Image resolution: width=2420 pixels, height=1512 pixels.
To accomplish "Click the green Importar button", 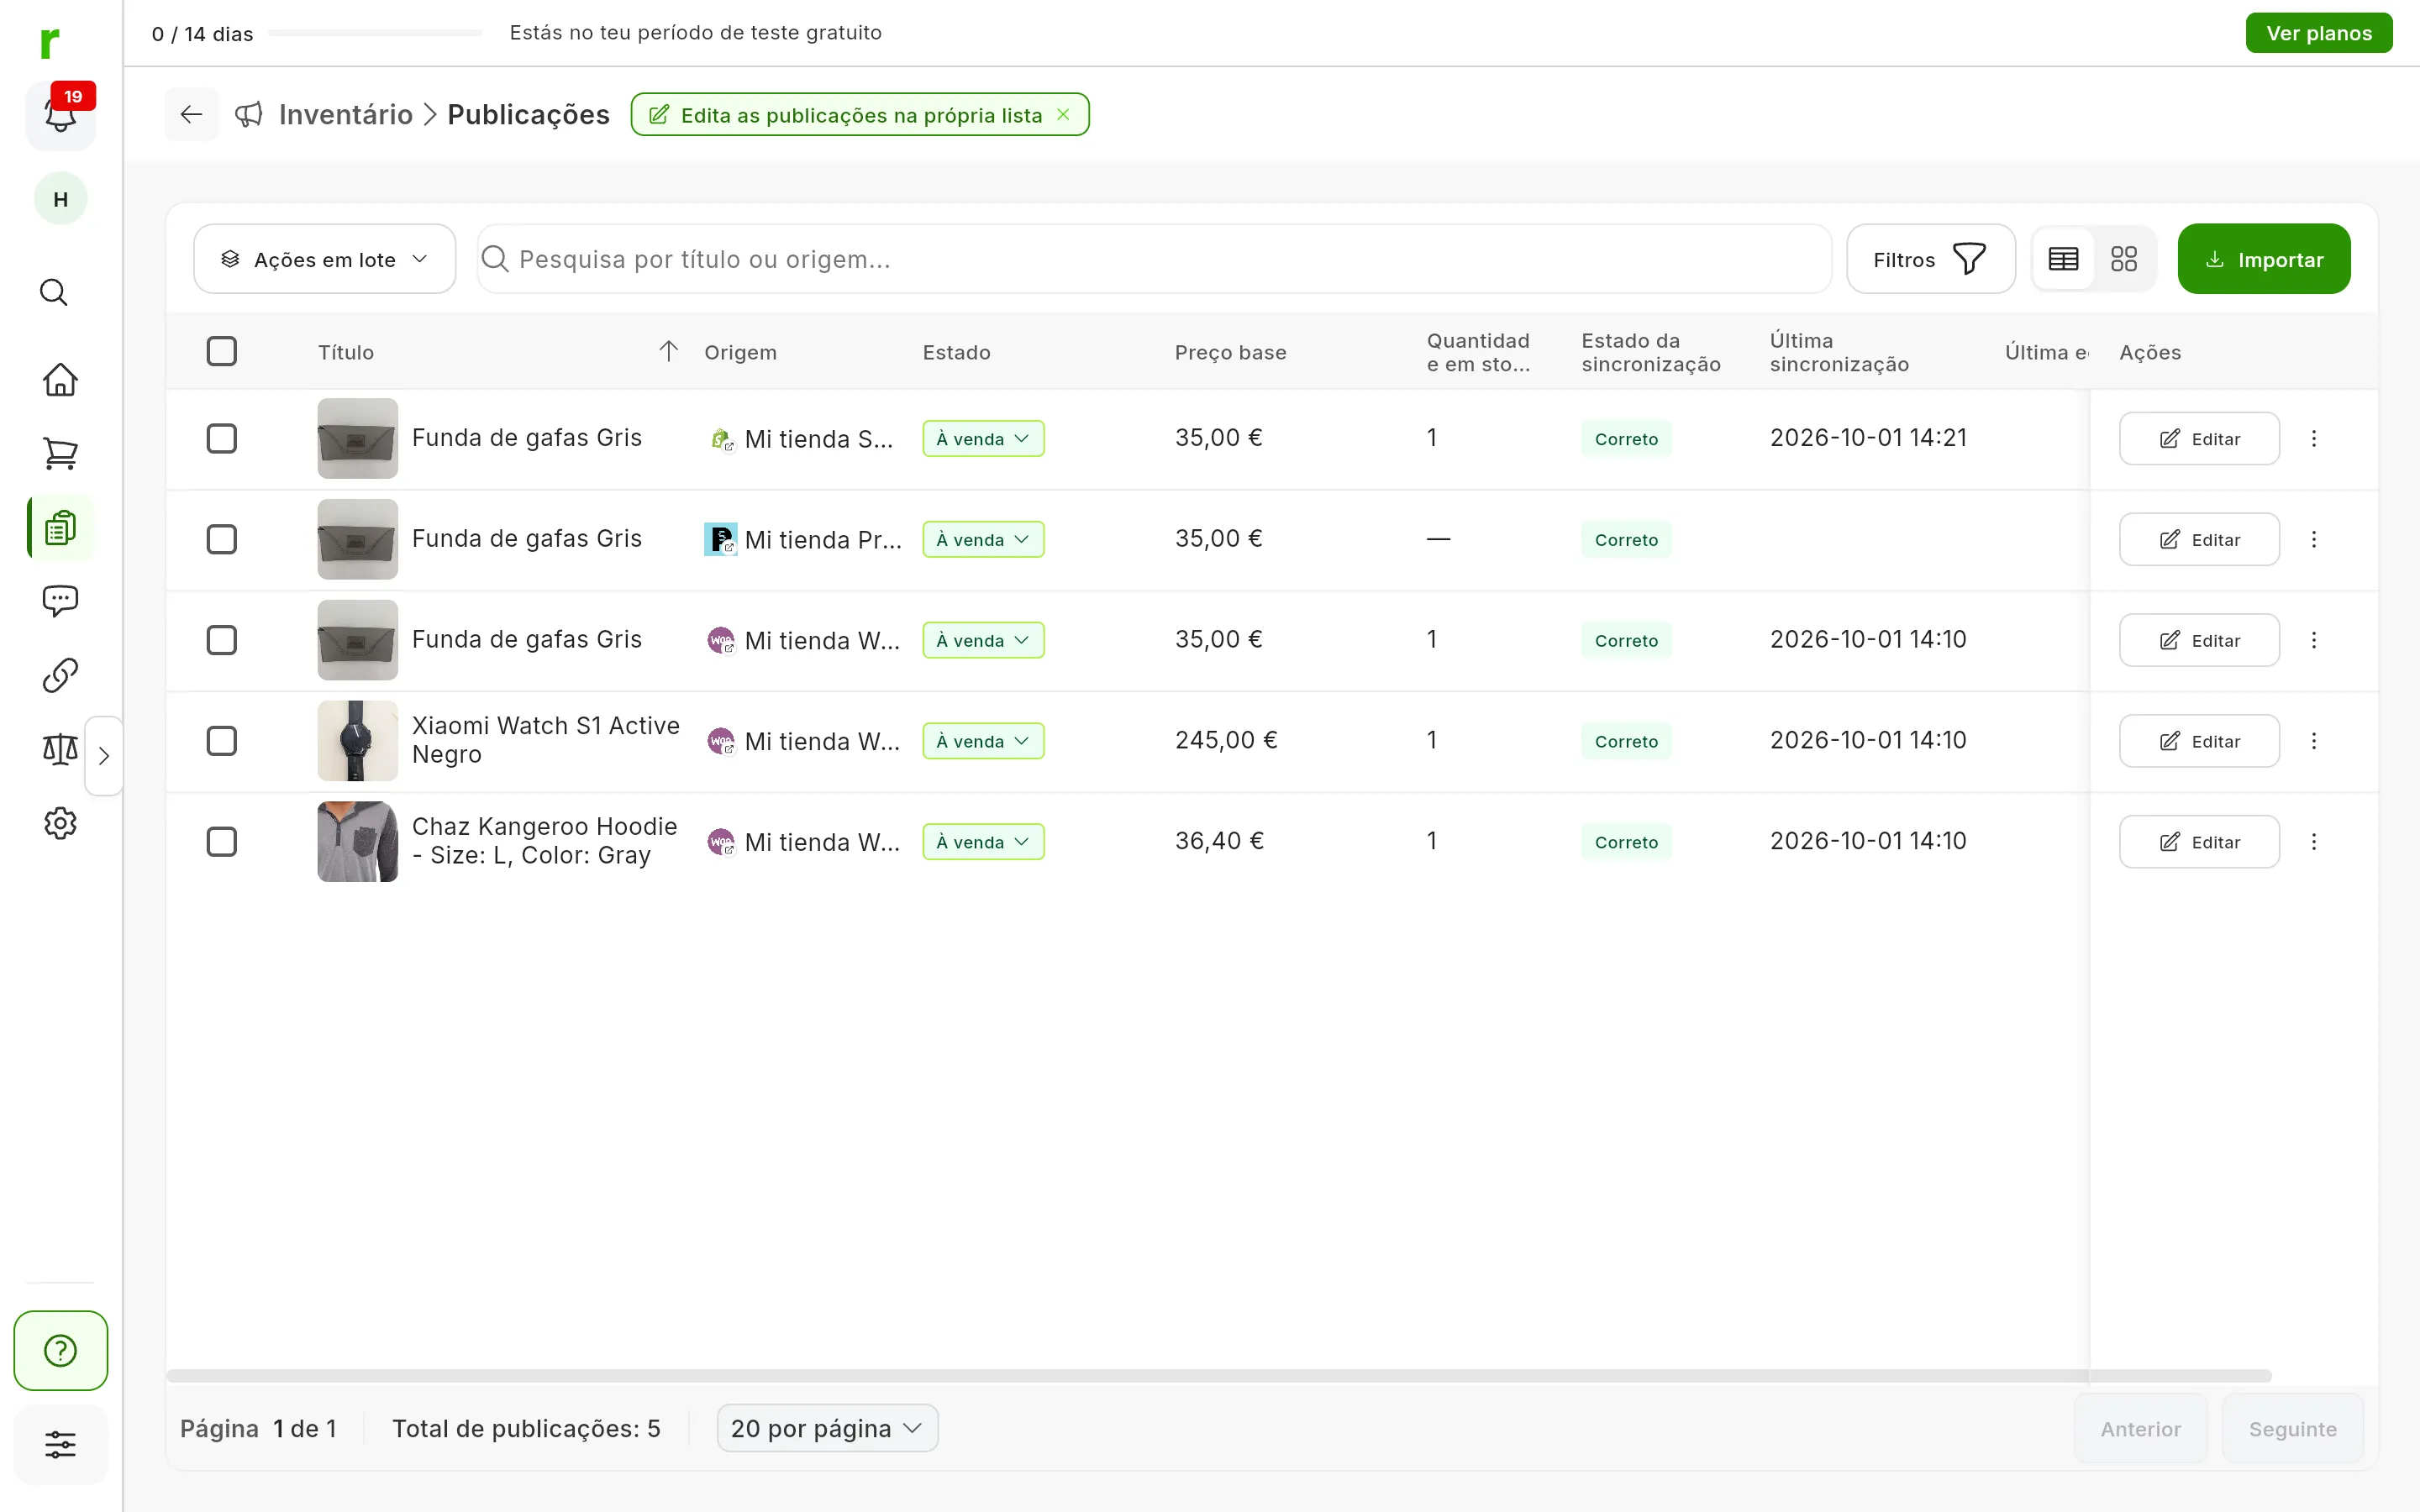I will [x=2264, y=259].
